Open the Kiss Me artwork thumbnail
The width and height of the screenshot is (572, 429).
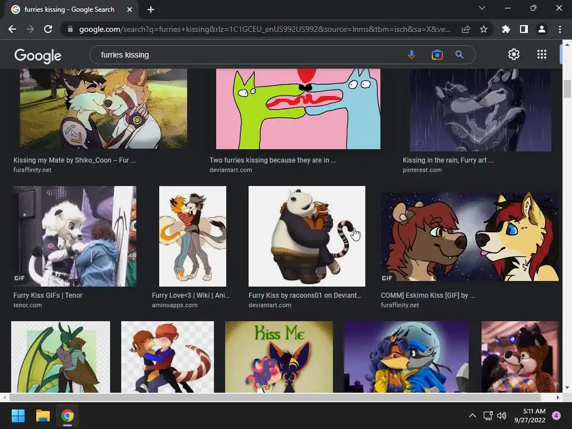279,357
